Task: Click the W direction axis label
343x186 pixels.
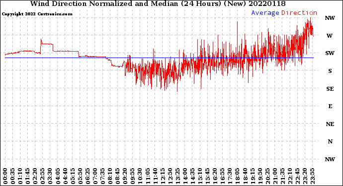Action: 330,36
